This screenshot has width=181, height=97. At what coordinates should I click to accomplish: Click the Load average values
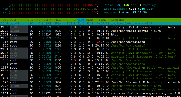141,9
